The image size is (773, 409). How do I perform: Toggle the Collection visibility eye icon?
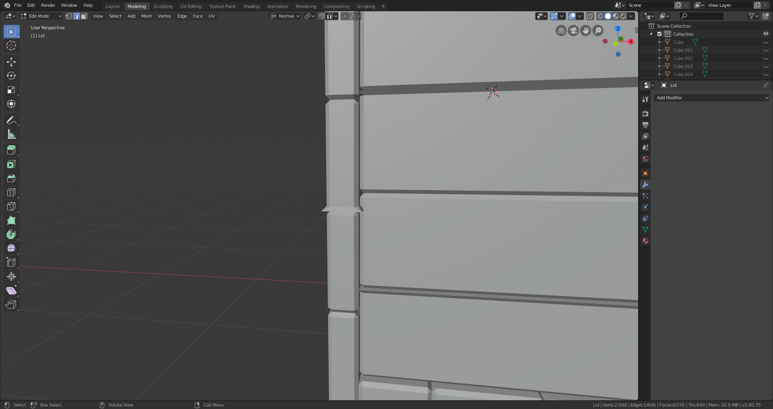(765, 34)
